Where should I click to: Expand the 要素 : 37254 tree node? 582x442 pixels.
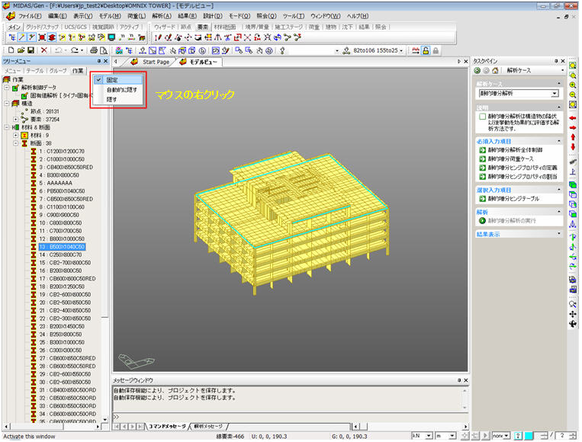[x=15, y=120]
